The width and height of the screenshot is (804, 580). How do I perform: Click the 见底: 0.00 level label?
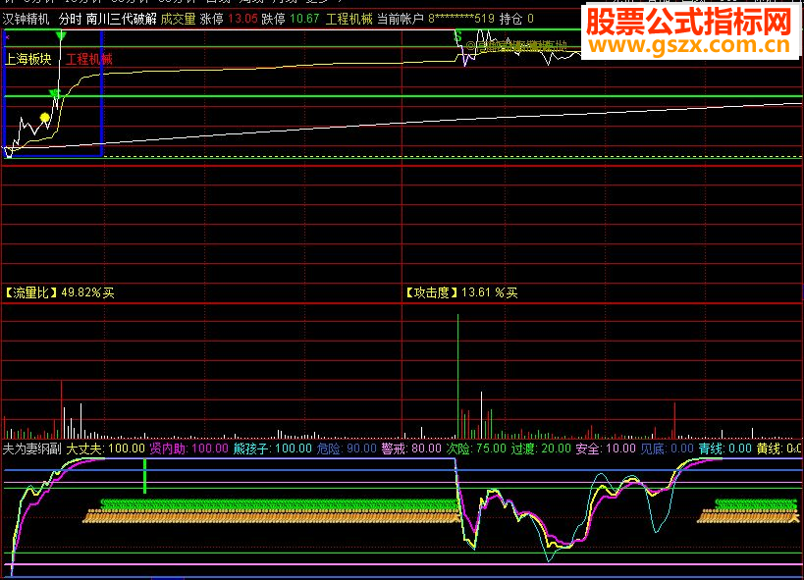point(668,448)
